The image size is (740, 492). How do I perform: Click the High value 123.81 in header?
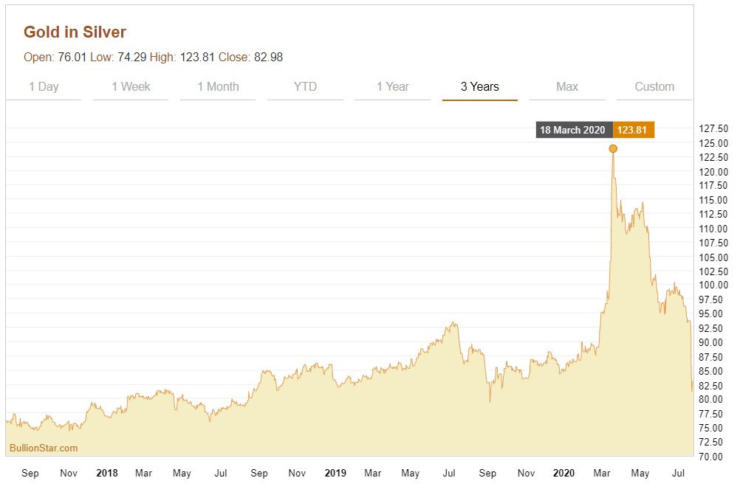pos(197,57)
